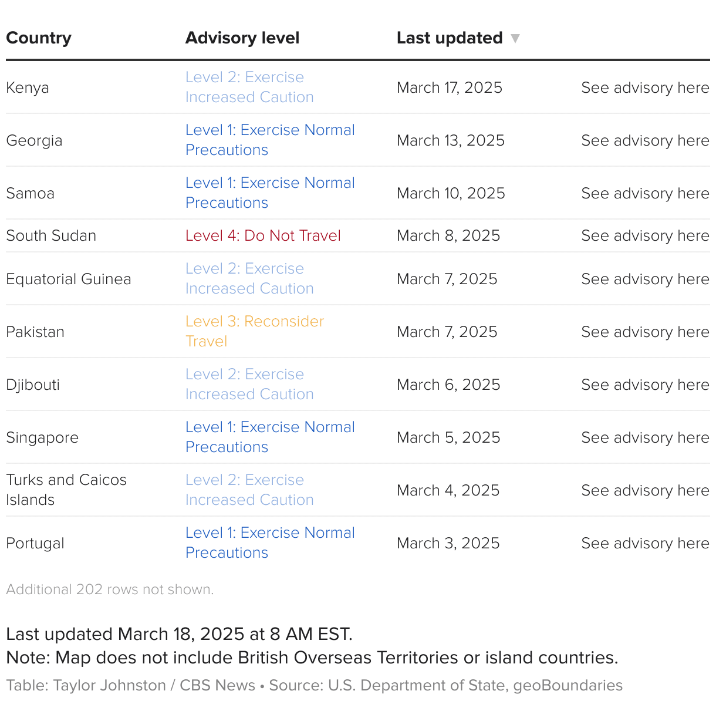The image size is (716, 701).
Task: Open See advisory here link for South Sudan
Action: (645, 235)
